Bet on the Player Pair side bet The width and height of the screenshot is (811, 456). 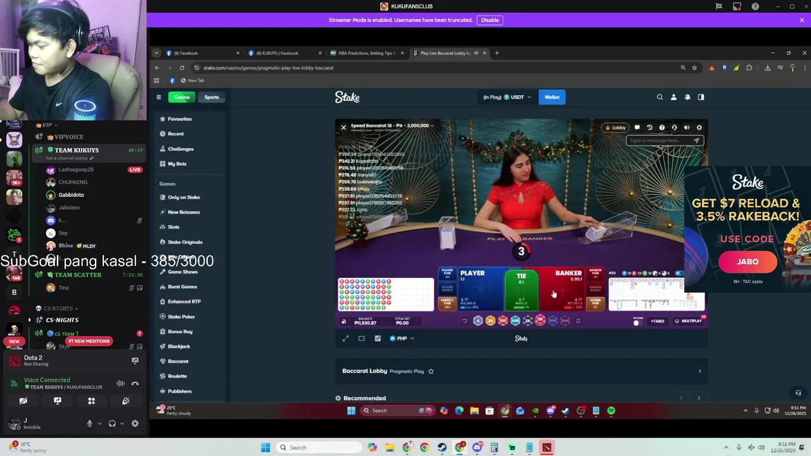(448, 274)
